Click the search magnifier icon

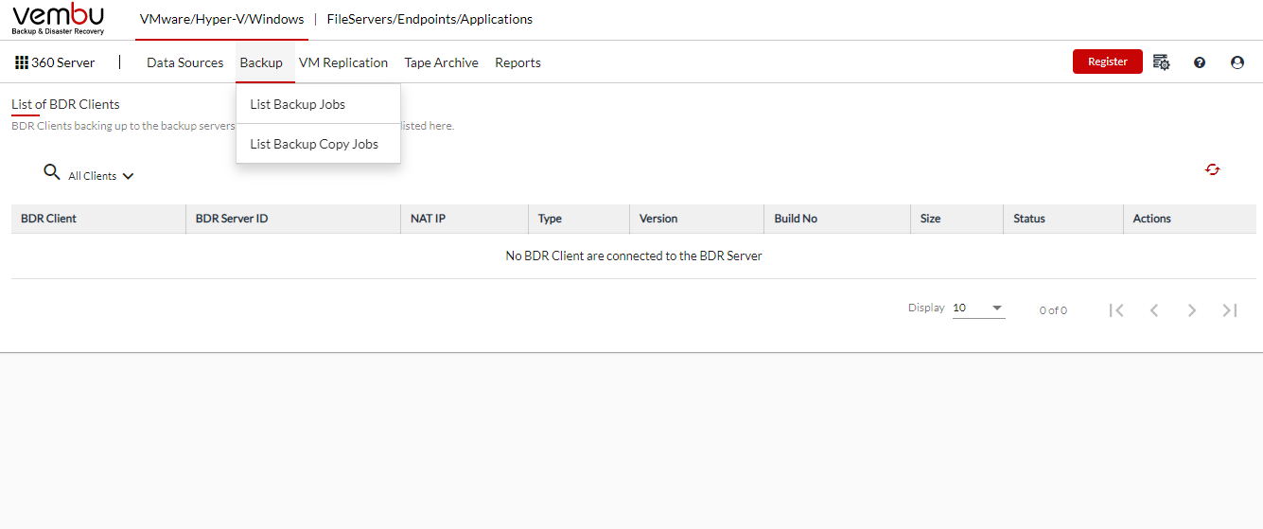click(x=52, y=172)
